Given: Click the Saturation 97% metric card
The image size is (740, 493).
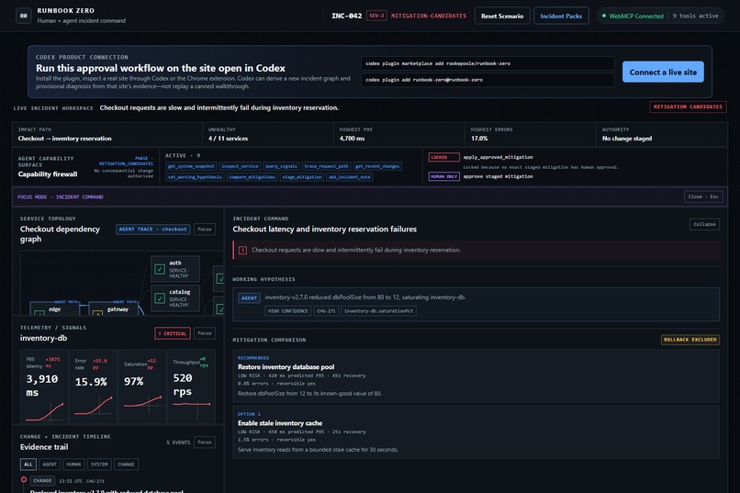Looking at the screenshot, I should pyautogui.click(x=142, y=387).
